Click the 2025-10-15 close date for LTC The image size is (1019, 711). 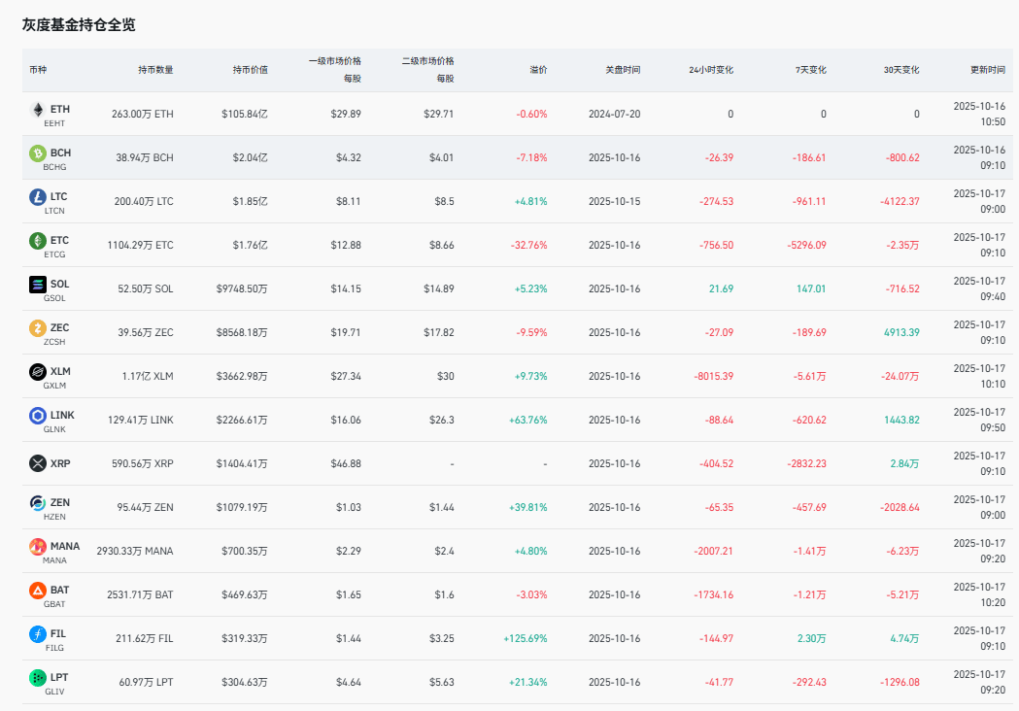[x=614, y=201]
